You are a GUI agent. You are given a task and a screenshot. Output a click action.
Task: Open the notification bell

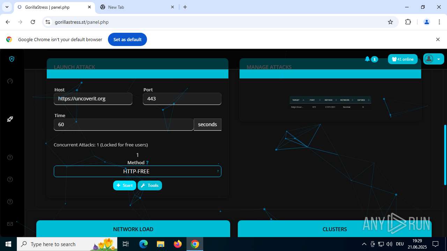click(367, 59)
